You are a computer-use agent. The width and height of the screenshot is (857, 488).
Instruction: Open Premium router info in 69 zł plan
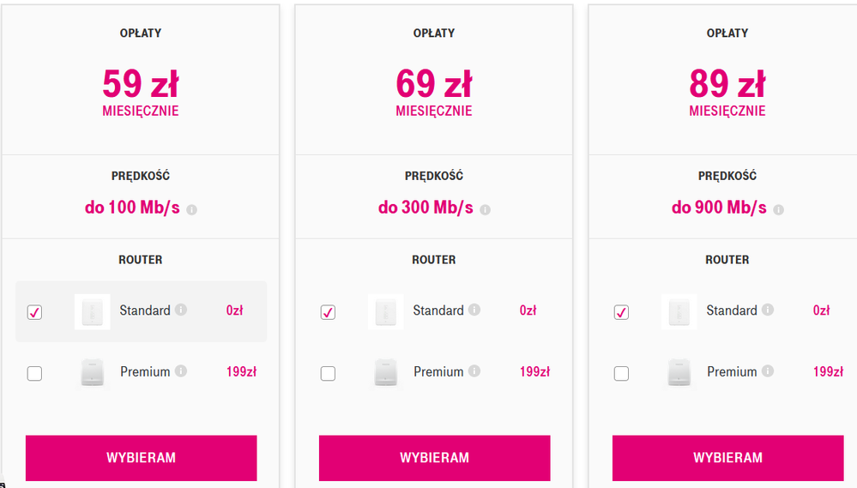474,371
